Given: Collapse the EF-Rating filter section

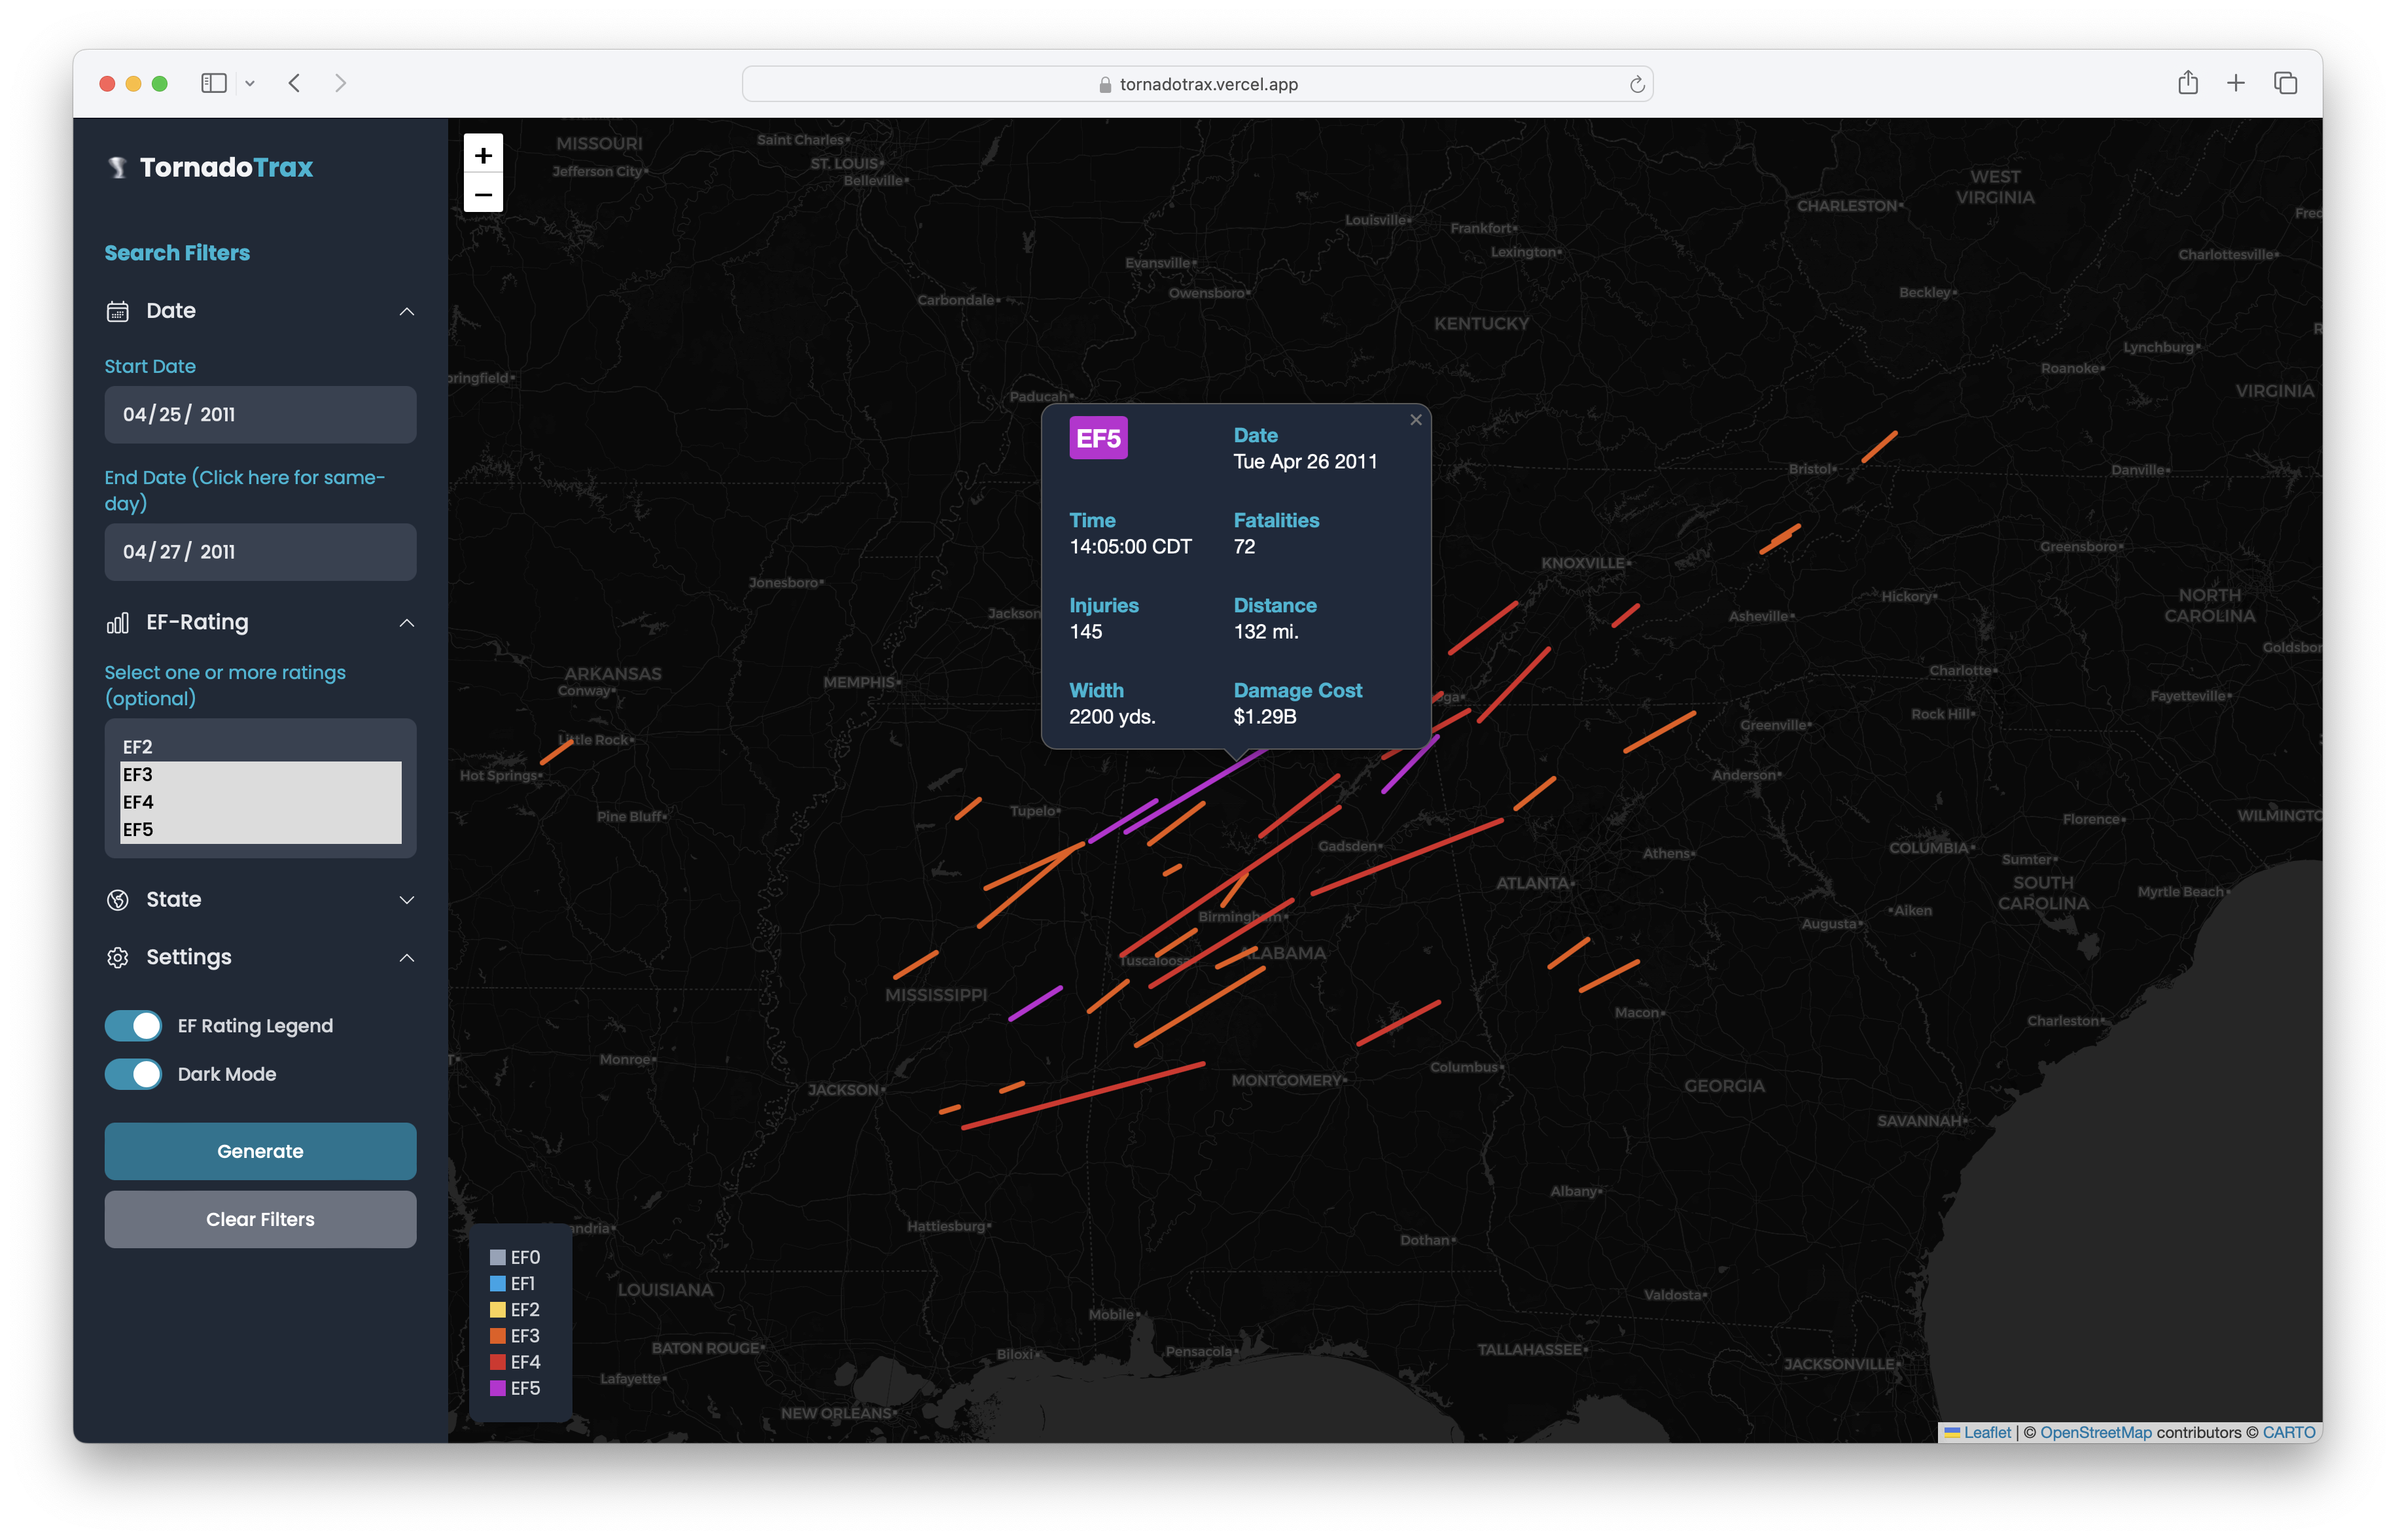Looking at the screenshot, I should 407,623.
